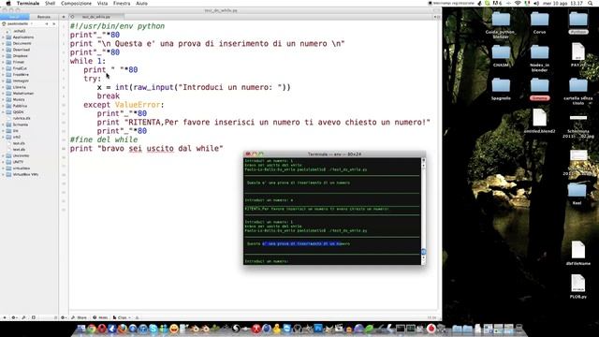Select the rubrica.db file in sidebar
The image size is (599, 337).
pos(29,118)
